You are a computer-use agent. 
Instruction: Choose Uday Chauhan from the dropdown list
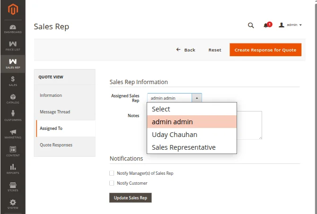point(175,135)
